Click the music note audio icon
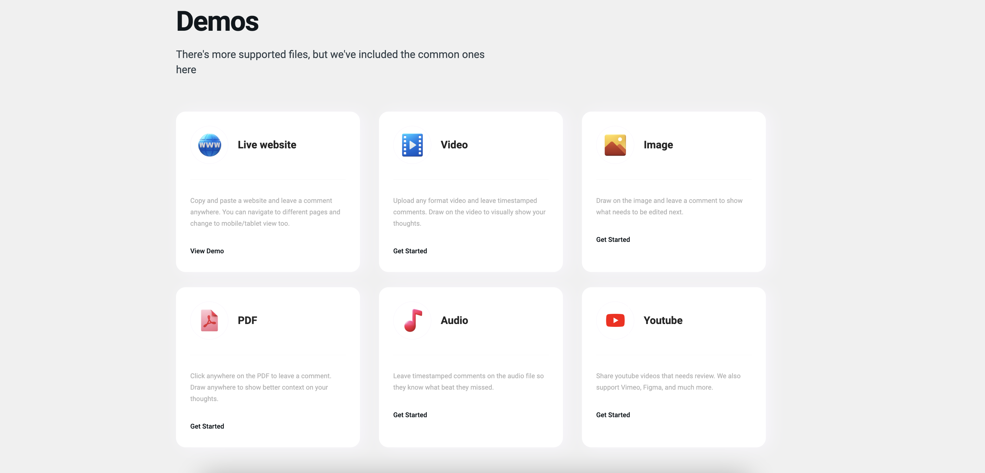This screenshot has width=985, height=473. pos(412,320)
